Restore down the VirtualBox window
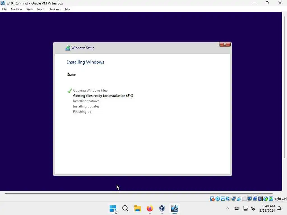This screenshot has width=287, height=215. [267, 3]
